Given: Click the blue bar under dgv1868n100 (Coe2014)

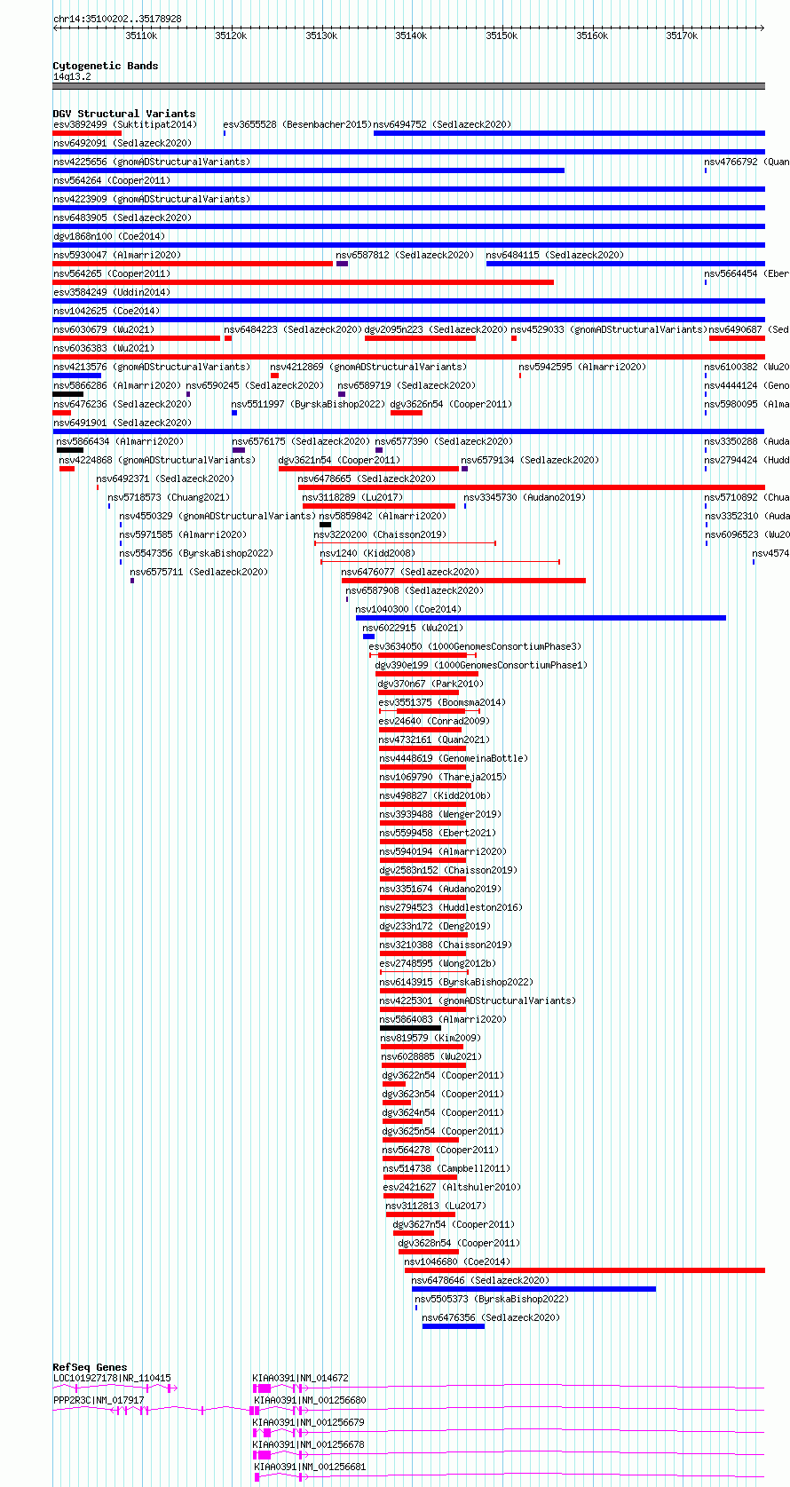Looking at the screenshot, I should click(x=408, y=245).
